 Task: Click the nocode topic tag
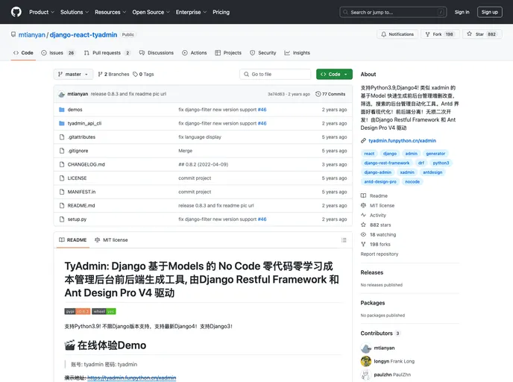412,181
